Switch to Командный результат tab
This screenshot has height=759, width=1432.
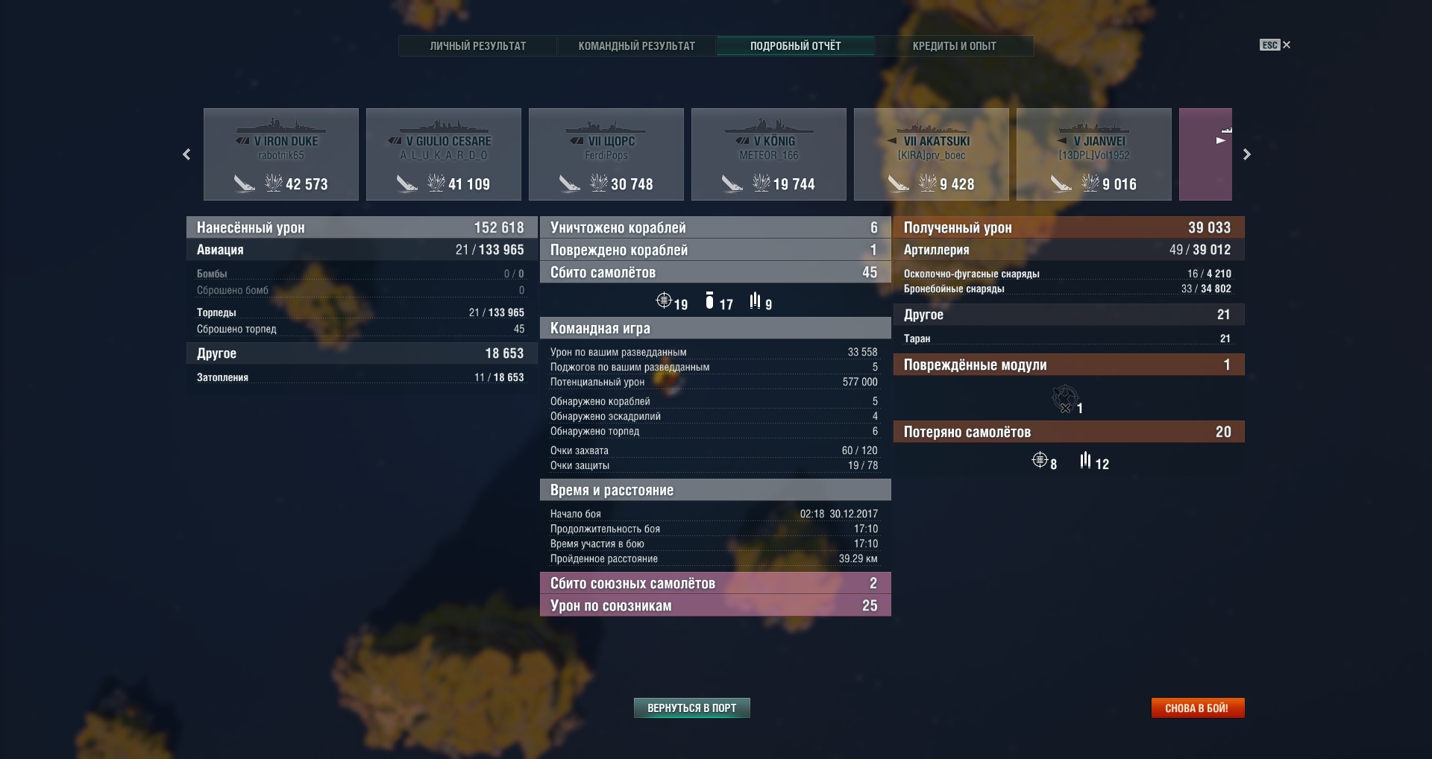click(x=636, y=46)
